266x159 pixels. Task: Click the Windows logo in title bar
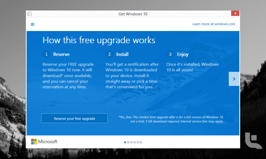(29, 14)
